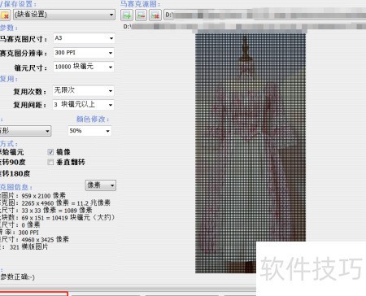Expand the 10000 块镶元 tile size dropdown
The height and width of the screenshot is (296, 366).
pos(84,67)
